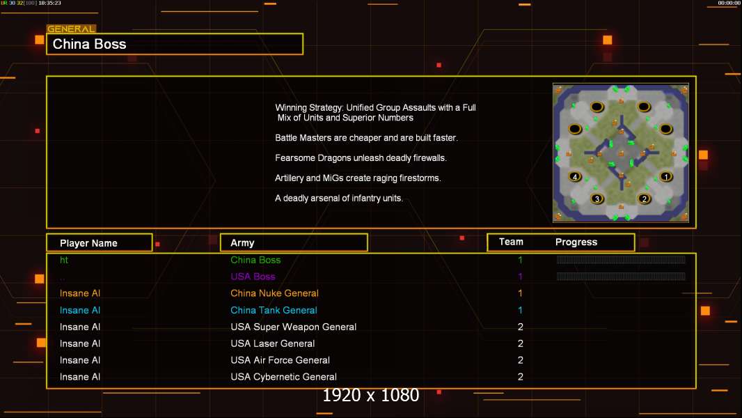Click start position 3 on the minimap
The image size is (742, 418).
[x=597, y=199]
